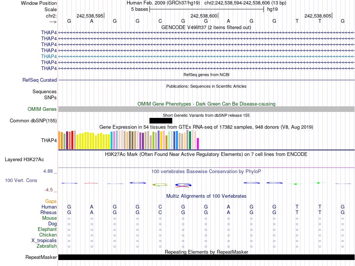This screenshot has width=355, height=266.
Task: Click the black RepeatMasker element bar
Action: click(206, 257)
